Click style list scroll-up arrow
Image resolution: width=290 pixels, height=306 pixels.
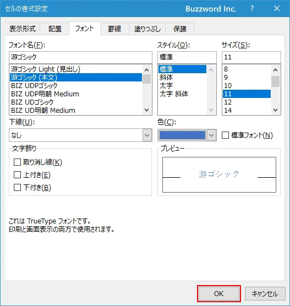pyautogui.click(x=211, y=70)
